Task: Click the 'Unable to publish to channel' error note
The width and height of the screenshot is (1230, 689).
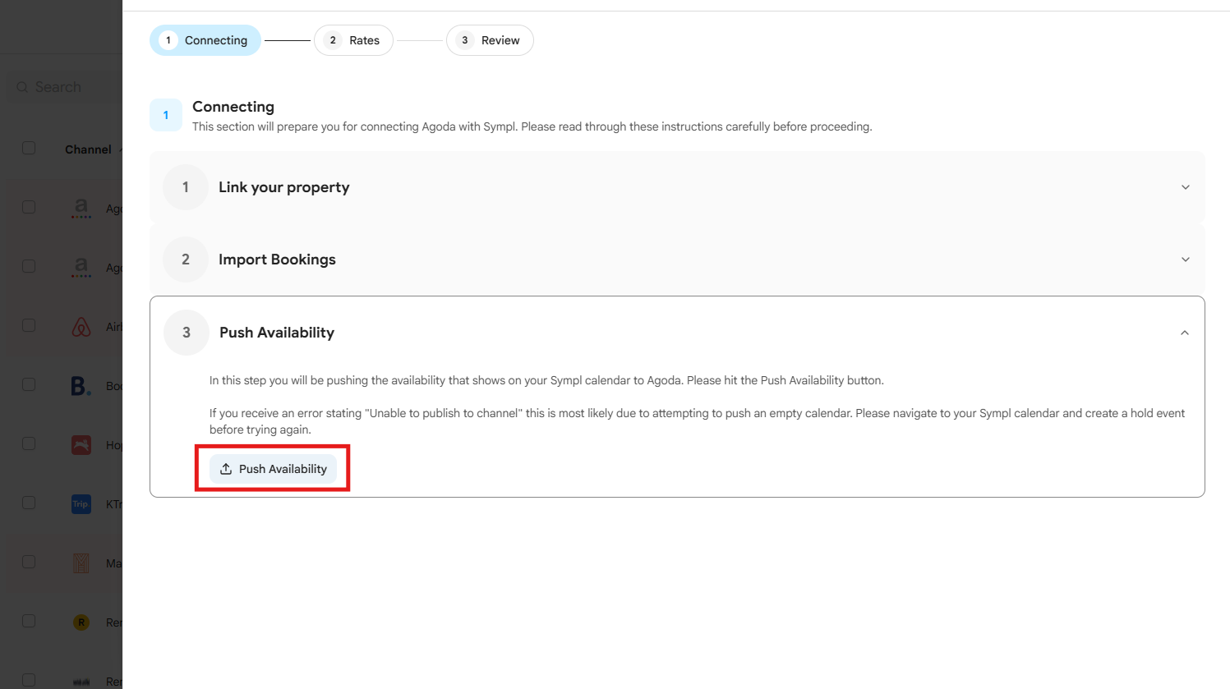Action: click(697, 421)
